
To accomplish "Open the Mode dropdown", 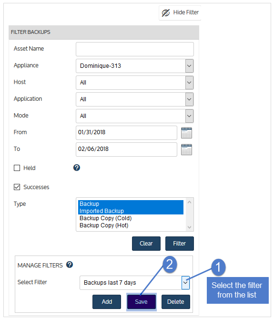I will point(189,116).
